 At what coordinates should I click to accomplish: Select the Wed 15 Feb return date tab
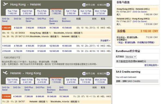pos(27,81)
